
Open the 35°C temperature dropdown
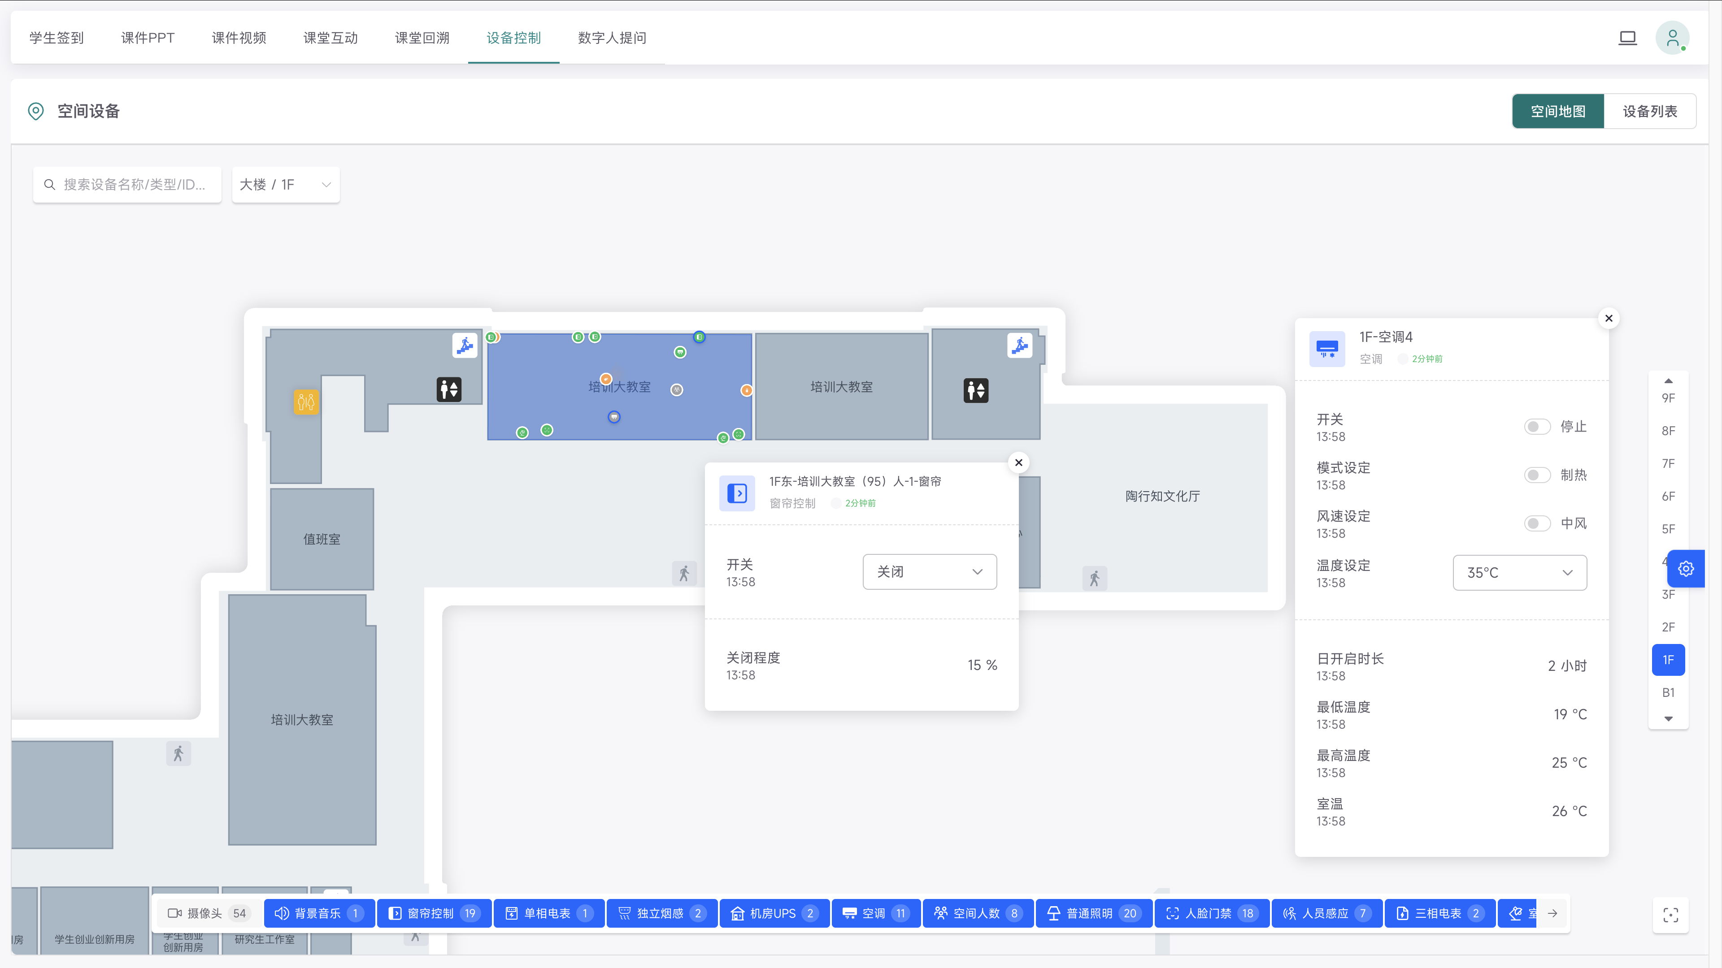coord(1519,573)
